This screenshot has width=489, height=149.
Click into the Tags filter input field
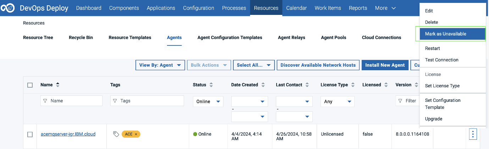tap(147, 101)
